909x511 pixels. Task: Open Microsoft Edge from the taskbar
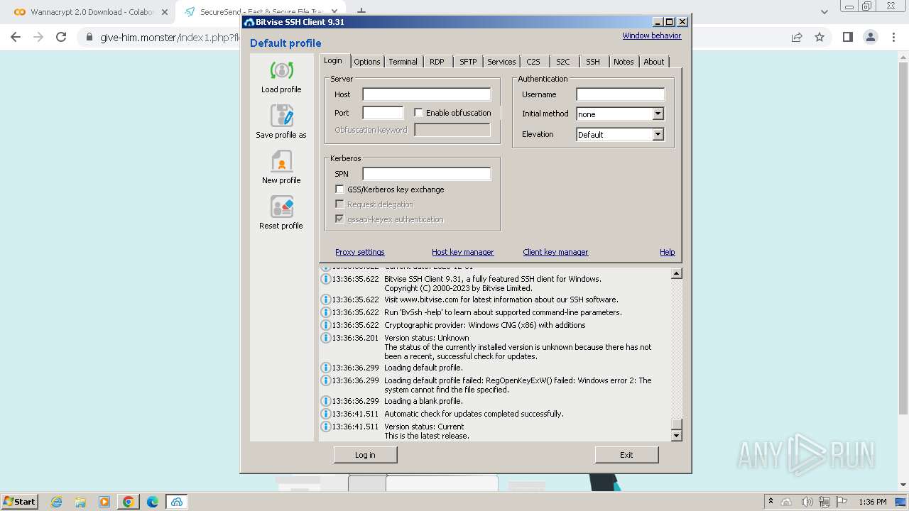pyautogui.click(x=153, y=502)
